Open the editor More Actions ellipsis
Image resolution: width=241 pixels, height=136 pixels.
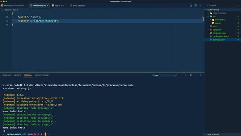coord(200,5)
